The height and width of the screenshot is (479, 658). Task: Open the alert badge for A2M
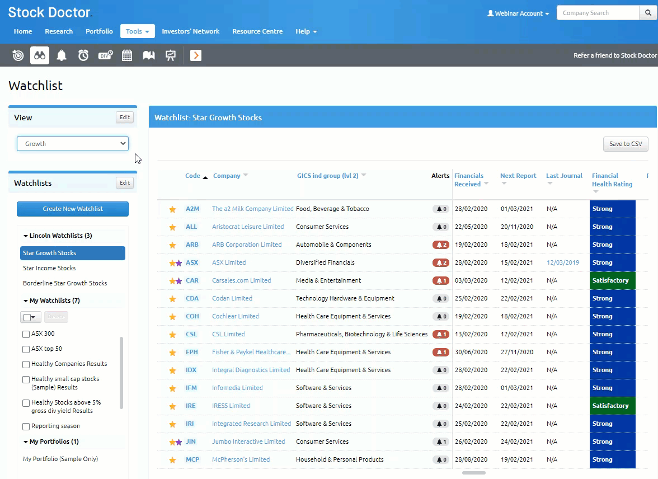(x=441, y=209)
